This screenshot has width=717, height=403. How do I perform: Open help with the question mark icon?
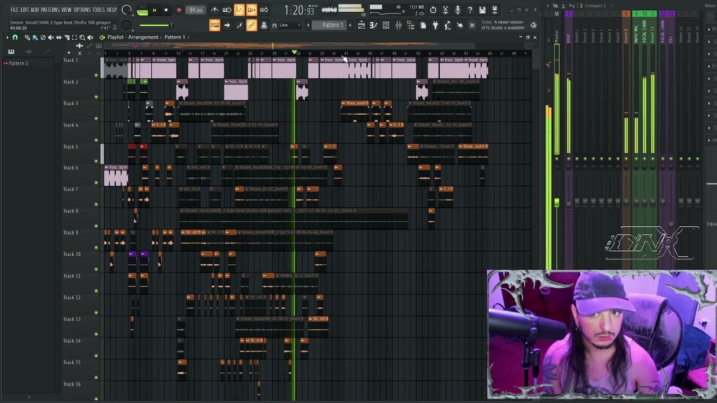click(x=470, y=10)
